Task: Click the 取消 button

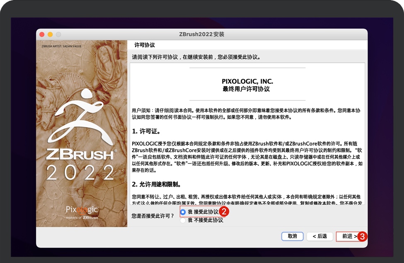Action: point(292,236)
